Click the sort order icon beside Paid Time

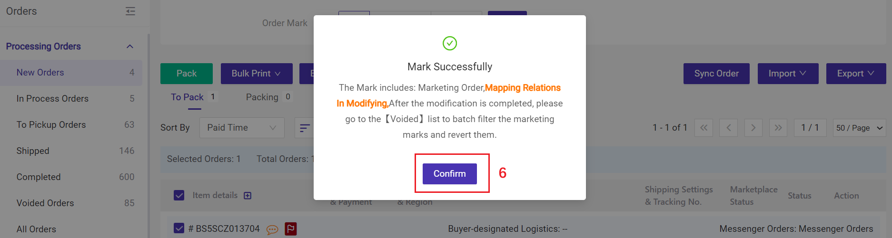pyautogui.click(x=304, y=128)
